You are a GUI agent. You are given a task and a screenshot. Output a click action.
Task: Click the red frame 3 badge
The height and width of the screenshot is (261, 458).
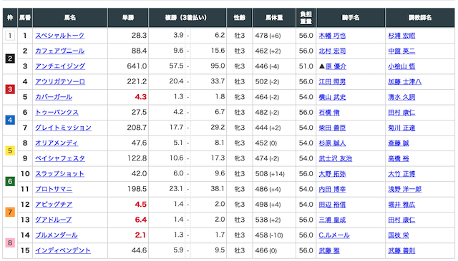tap(10, 89)
